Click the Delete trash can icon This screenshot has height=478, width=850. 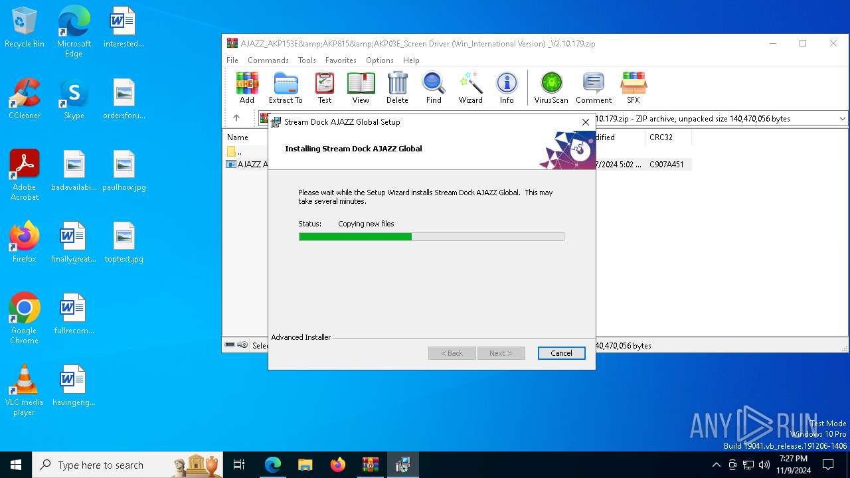tap(397, 88)
